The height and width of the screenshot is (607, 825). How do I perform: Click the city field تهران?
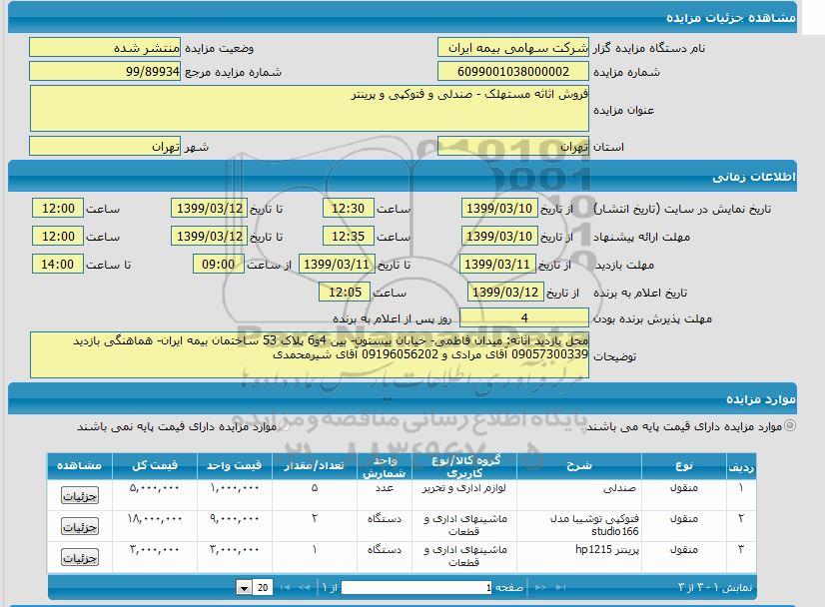pos(105,146)
